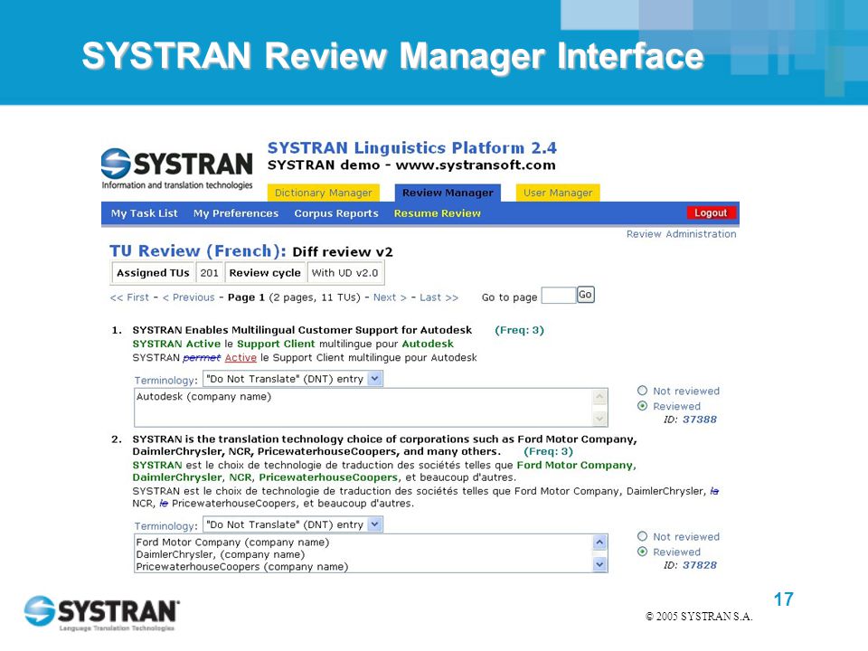Screen dimensions: 868x651
Task: Click the ID 37388 link
Action: point(699,419)
